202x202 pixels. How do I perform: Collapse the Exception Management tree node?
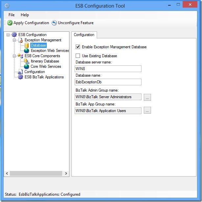click(14, 40)
